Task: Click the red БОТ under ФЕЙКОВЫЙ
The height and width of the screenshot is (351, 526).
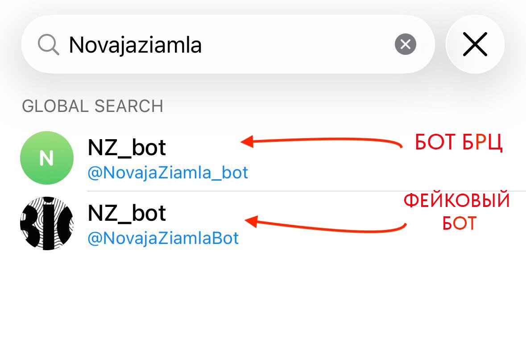Action: point(459,223)
